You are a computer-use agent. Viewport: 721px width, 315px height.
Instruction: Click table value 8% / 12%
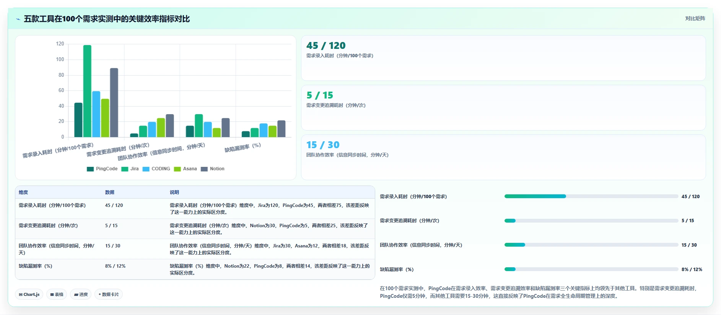point(116,266)
